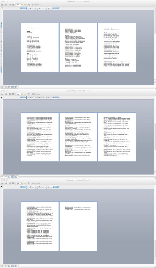156x268 pixels.
Task: Click the first page with red heading text
Action: coord(40,47)
